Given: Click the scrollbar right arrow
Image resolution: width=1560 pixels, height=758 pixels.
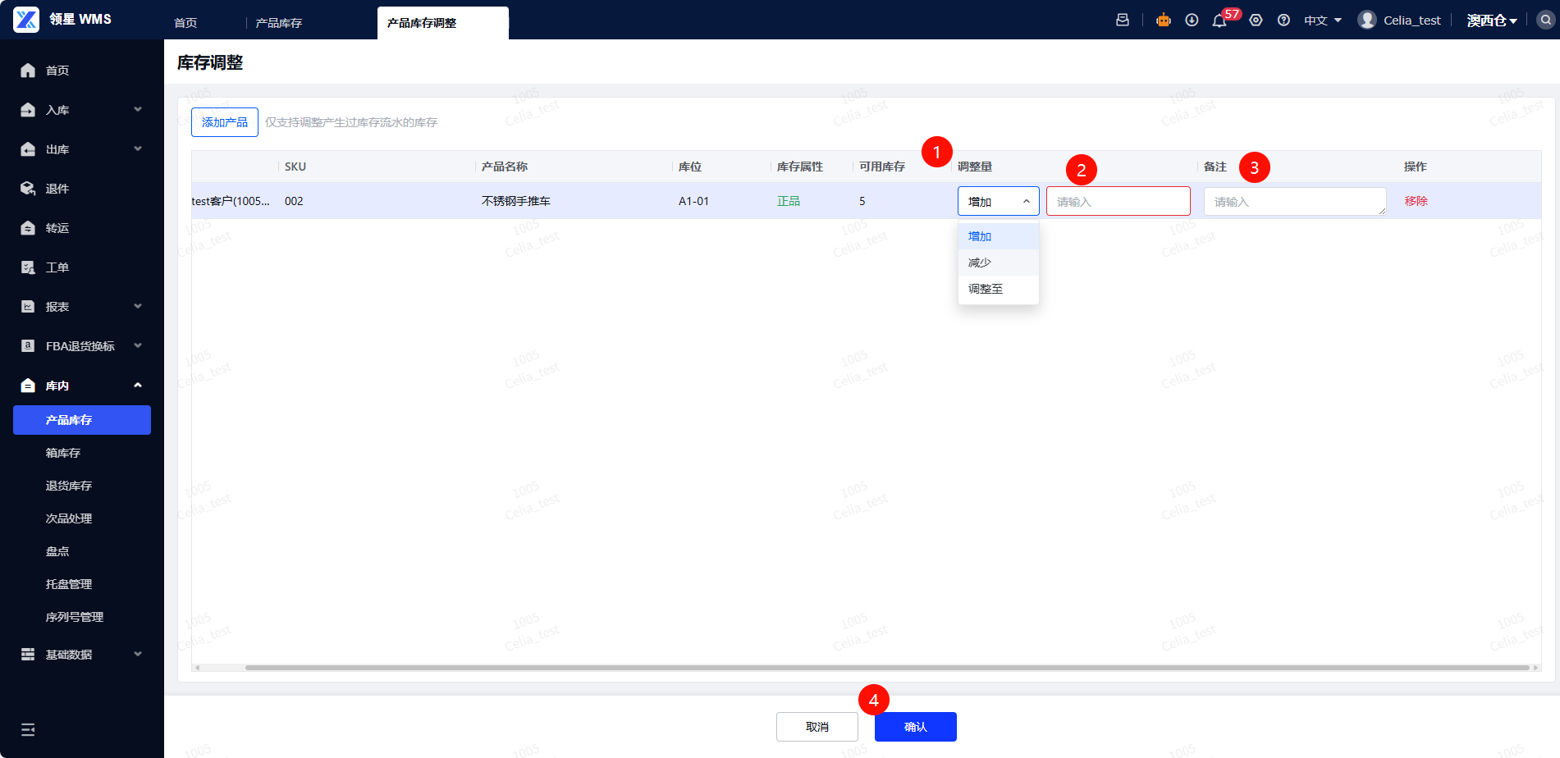Looking at the screenshot, I should (x=1535, y=668).
